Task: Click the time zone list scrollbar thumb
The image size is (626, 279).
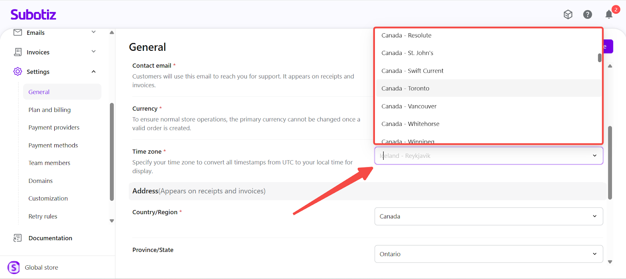Action: point(599,58)
